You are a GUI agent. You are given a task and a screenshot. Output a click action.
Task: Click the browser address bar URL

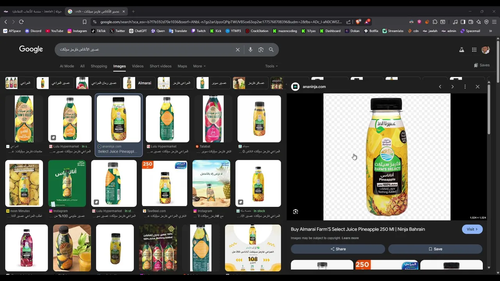tap(221, 22)
